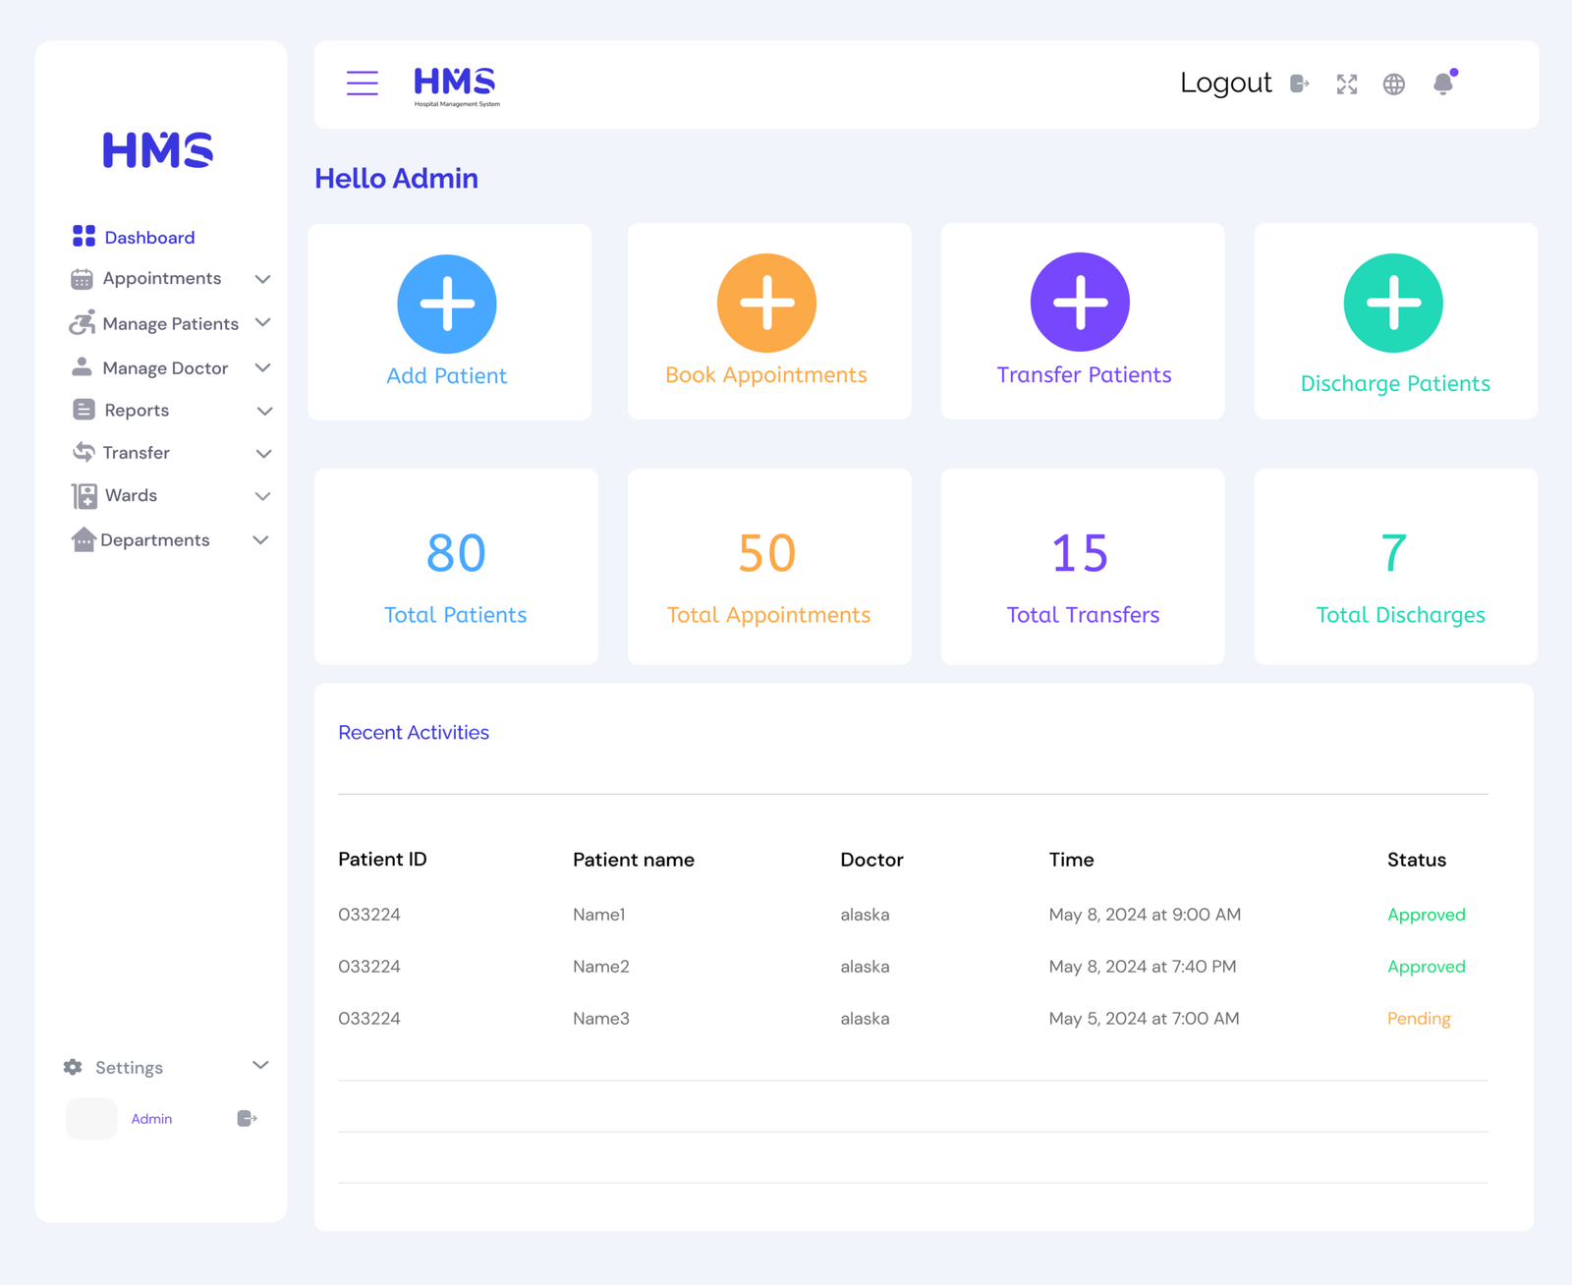The width and height of the screenshot is (1572, 1285).
Task: Click the notification bell icon
Action: point(1442,84)
